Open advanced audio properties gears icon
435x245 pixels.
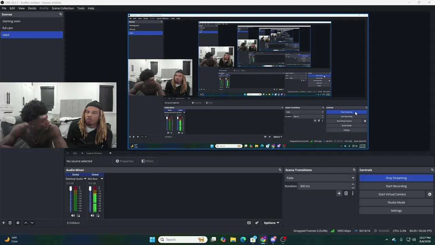click(x=257, y=223)
